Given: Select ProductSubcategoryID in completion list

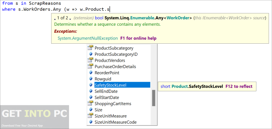Looking at the screenshot, I should [x=116, y=54].
